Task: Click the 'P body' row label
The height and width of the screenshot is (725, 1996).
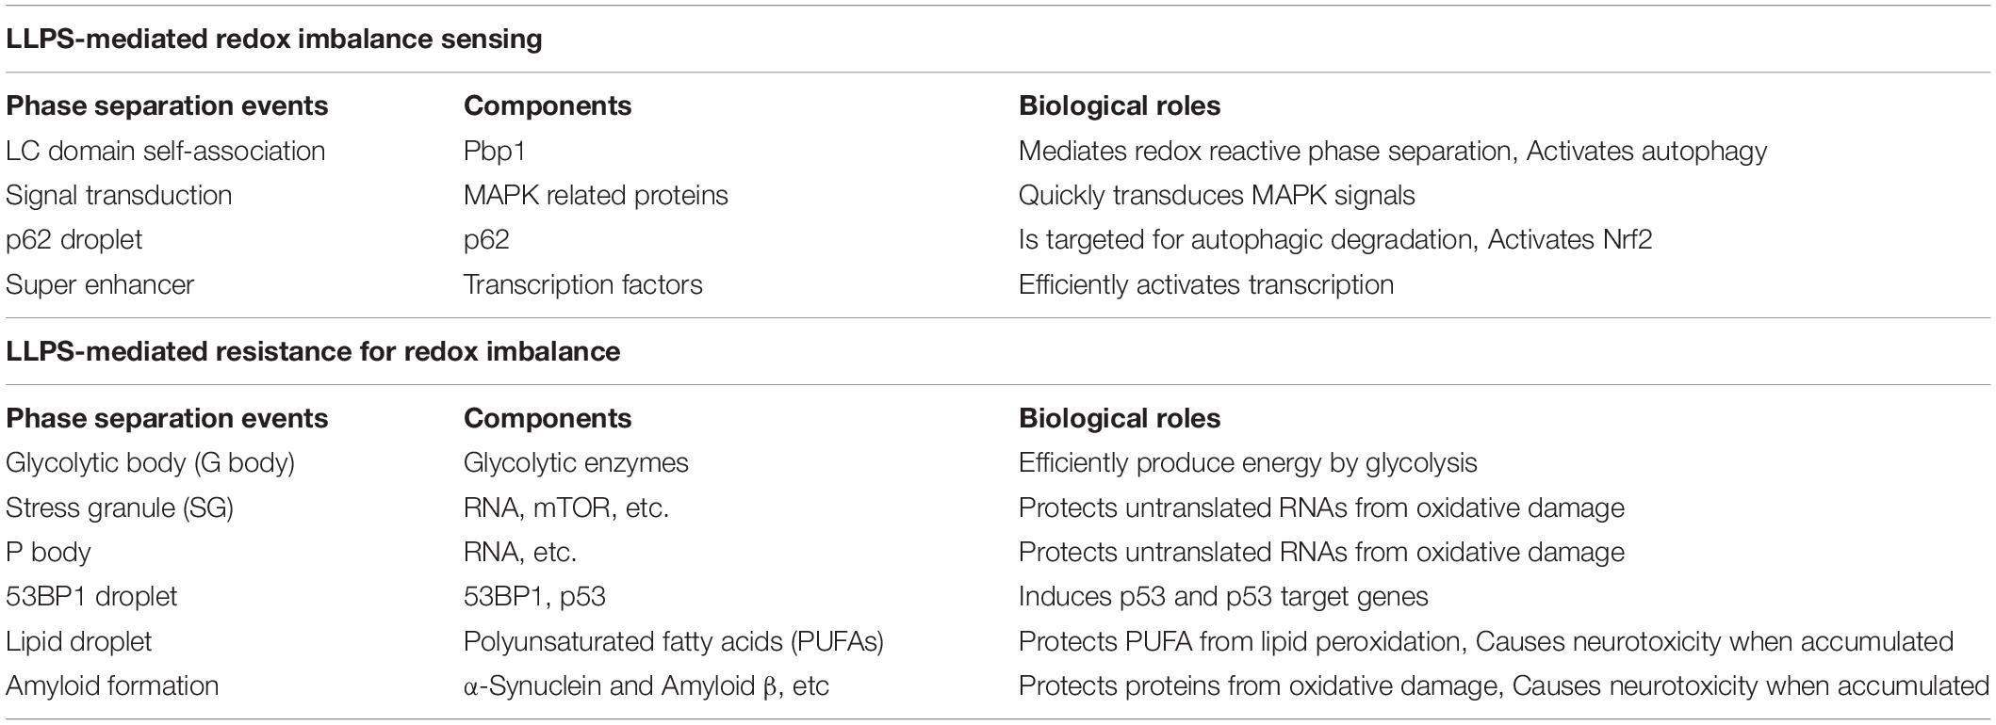Action: click(48, 553)
